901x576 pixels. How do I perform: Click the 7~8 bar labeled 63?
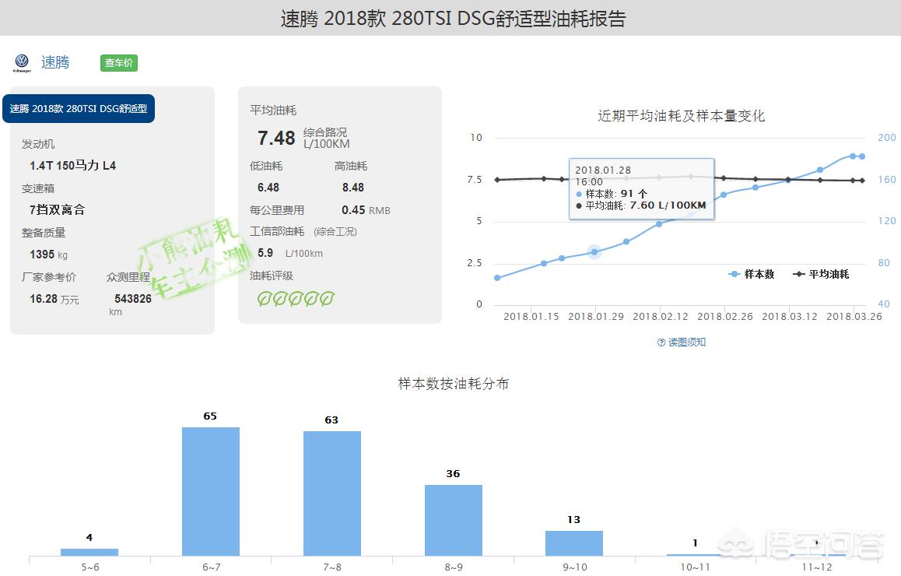click(x=332, y=494)
